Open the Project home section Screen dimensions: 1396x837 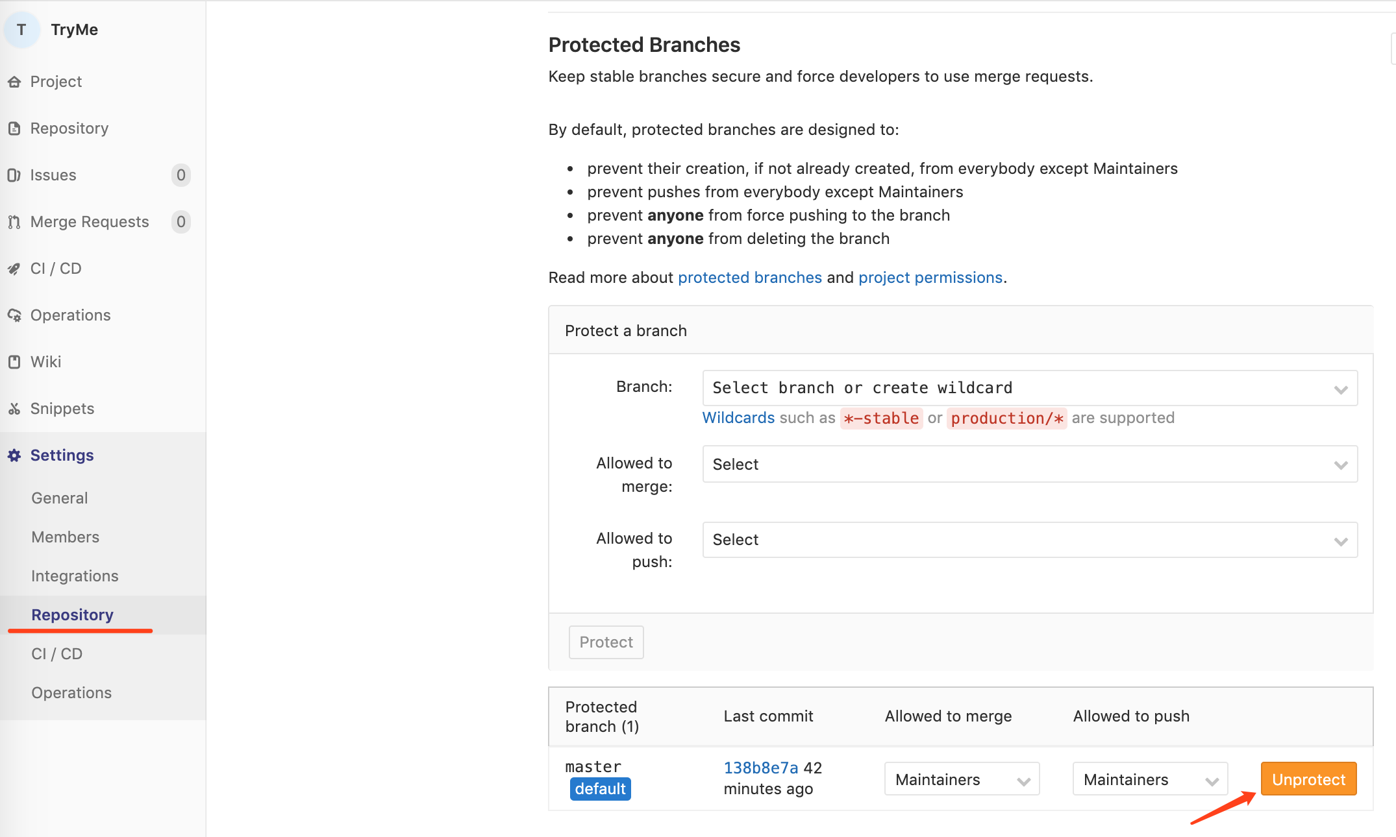tap(15, 81)
